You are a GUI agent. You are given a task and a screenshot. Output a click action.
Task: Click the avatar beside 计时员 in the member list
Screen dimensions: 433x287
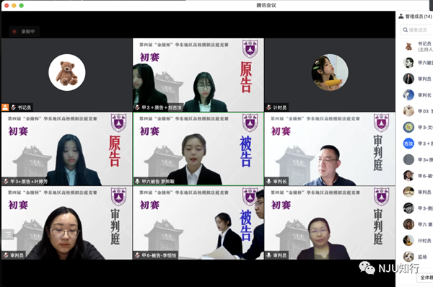408,240
